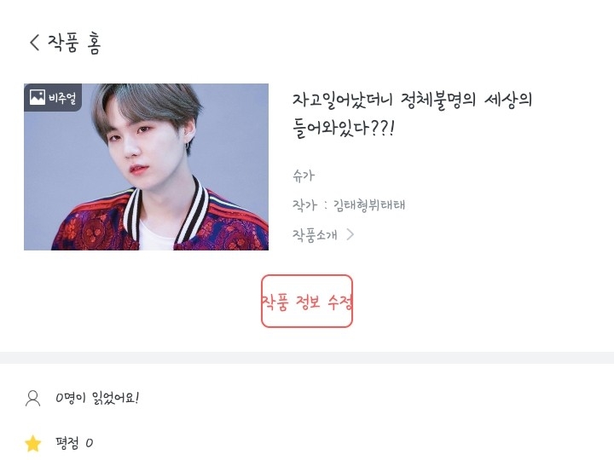Select the 평점 label

[x=67, y=443]
